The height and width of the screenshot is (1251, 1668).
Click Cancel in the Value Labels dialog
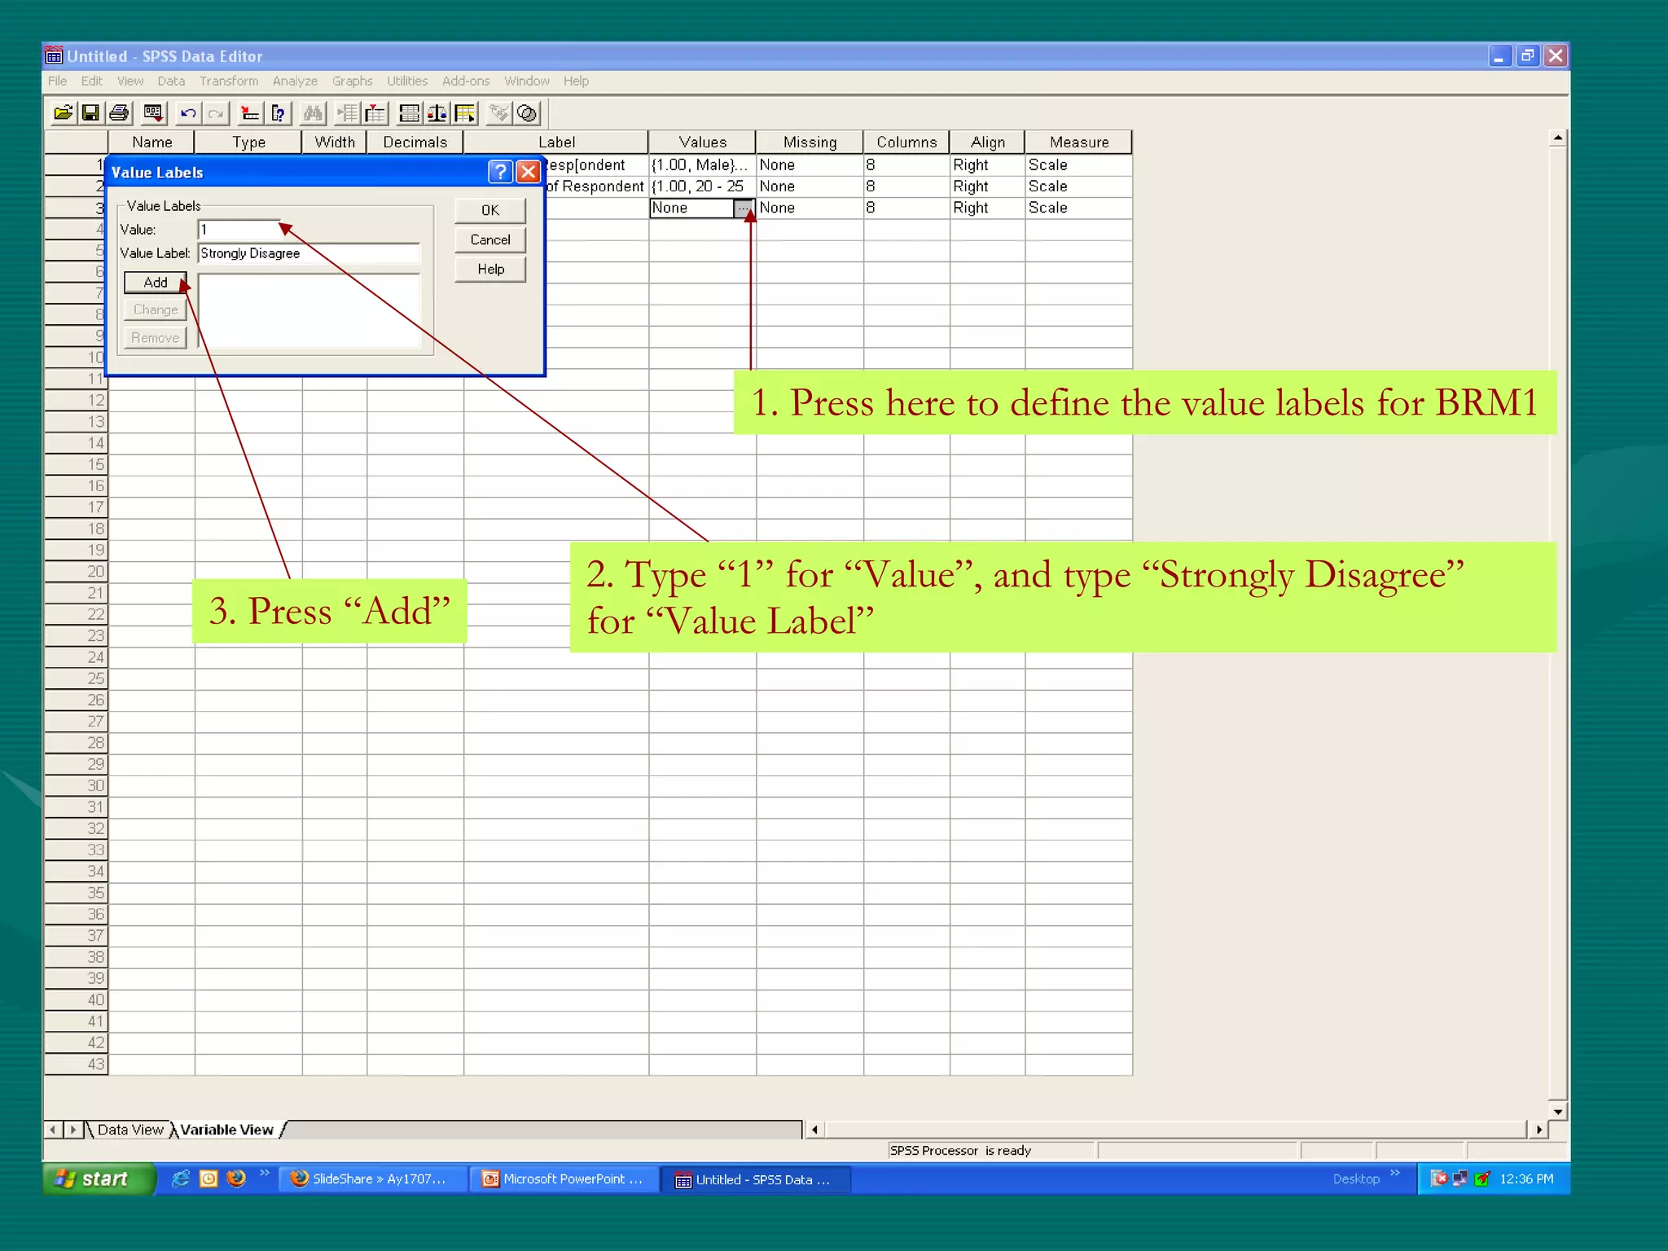click(x=489, y=239)
